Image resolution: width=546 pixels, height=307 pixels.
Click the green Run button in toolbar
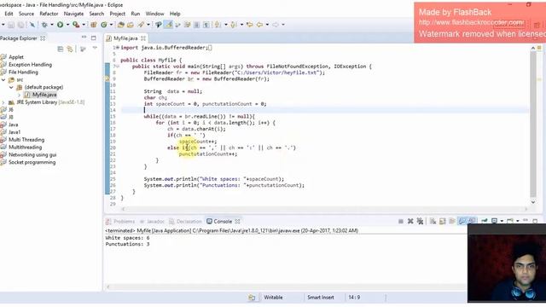click(61, 25)
